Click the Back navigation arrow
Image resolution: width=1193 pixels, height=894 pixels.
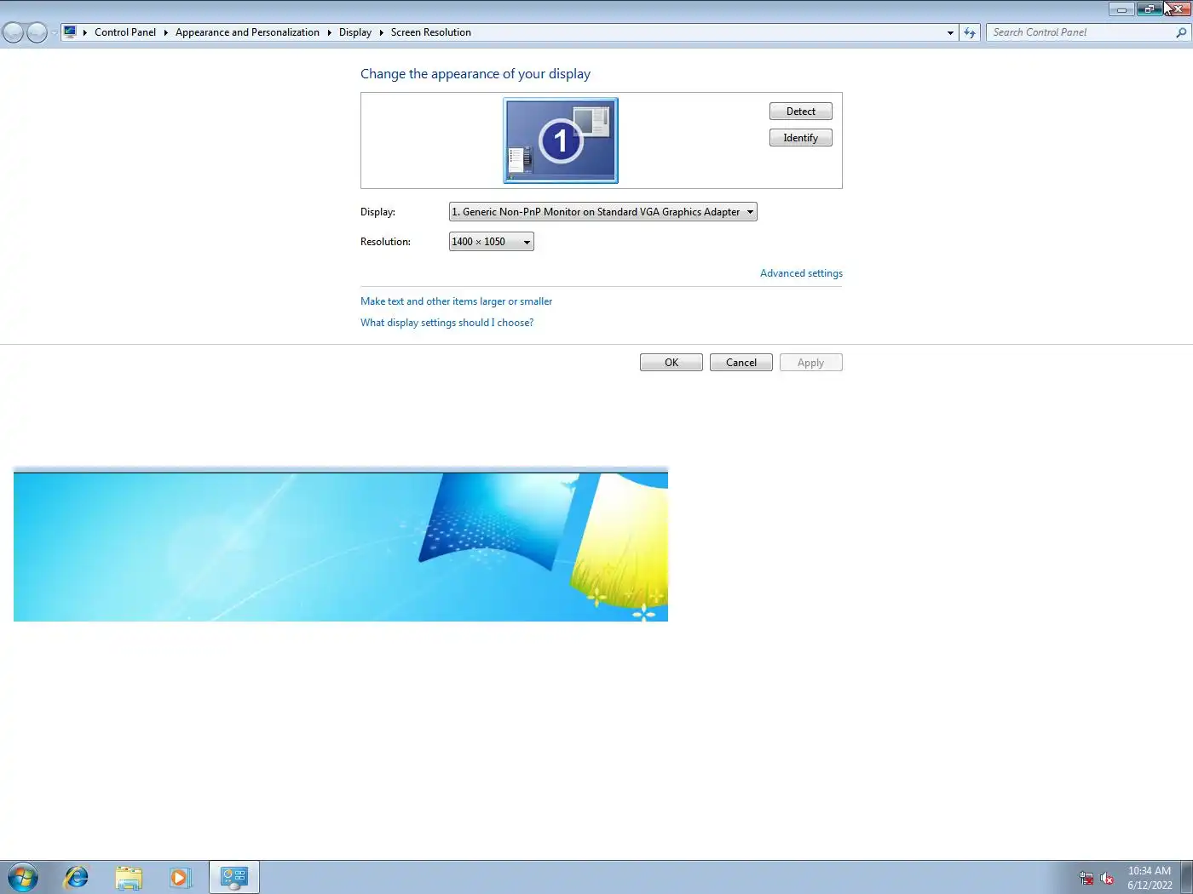(x=13, y=32)
